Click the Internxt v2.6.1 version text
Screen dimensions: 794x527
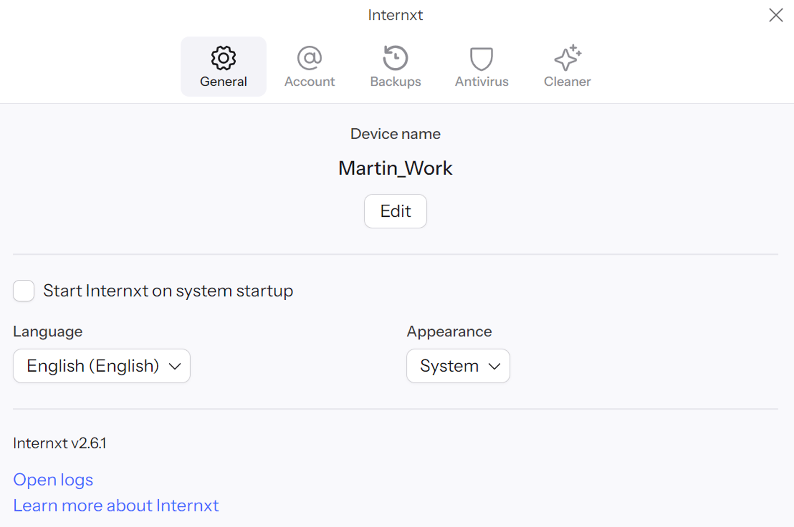point(60,443)
